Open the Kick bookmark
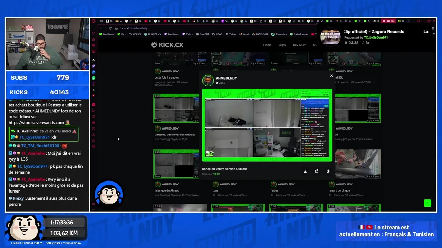 click(x=122, y=34)
